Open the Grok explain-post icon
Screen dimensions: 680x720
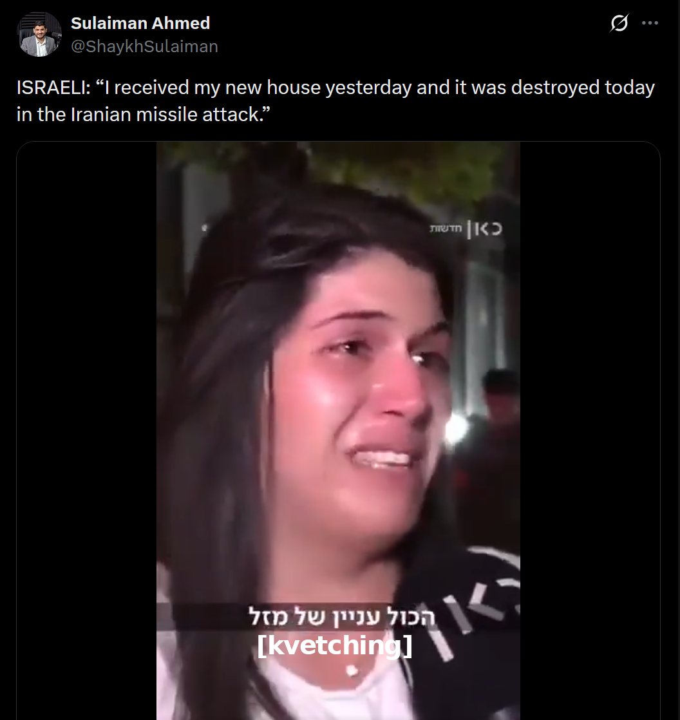click(x=618, y=23)
